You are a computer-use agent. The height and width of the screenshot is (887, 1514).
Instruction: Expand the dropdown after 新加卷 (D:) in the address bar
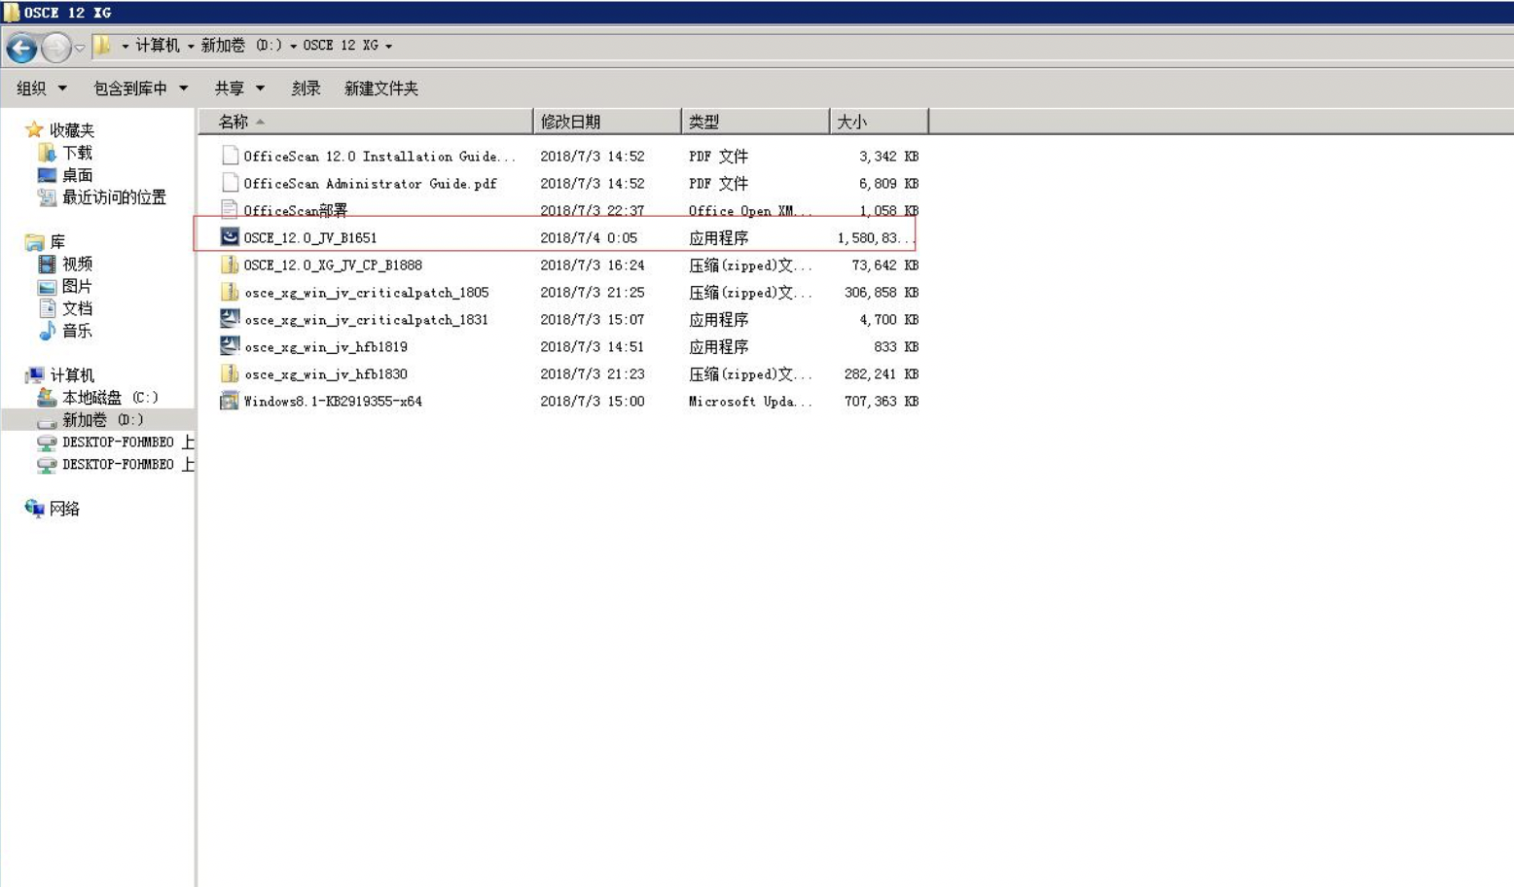pos(294,46)
